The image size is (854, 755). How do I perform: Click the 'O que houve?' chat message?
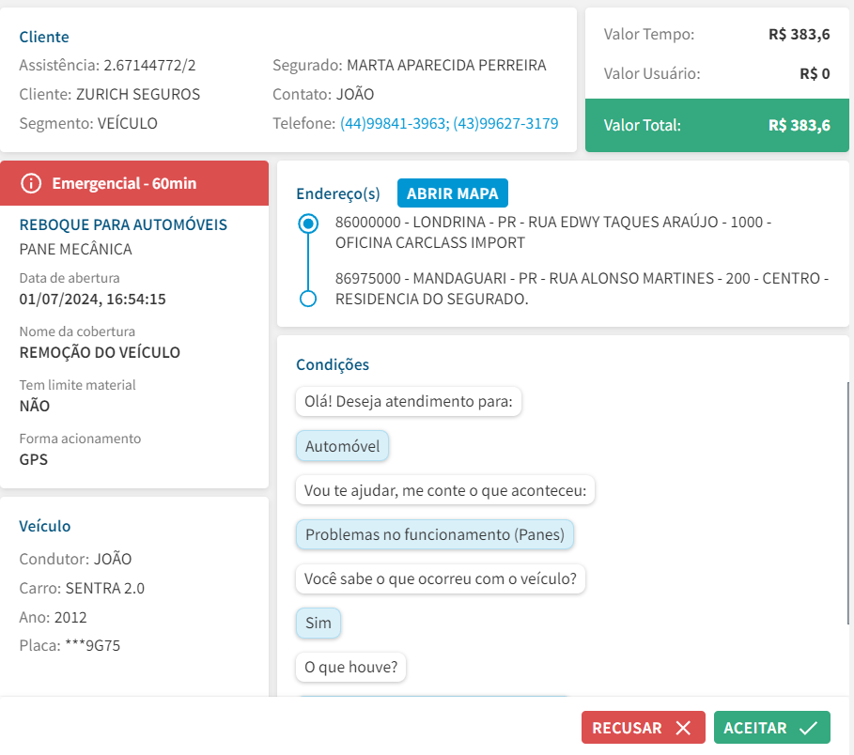click(350, 668)
